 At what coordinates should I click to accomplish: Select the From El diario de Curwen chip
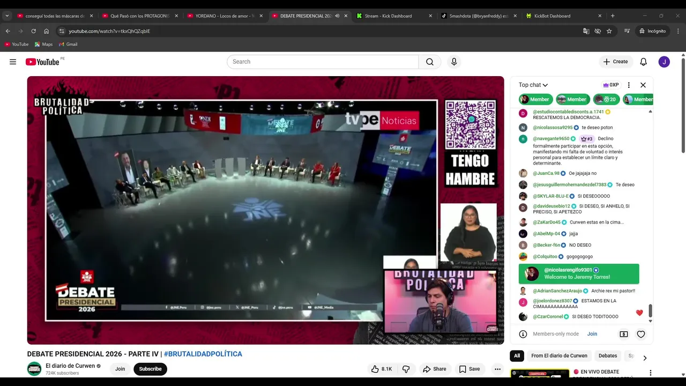point(559,355)
